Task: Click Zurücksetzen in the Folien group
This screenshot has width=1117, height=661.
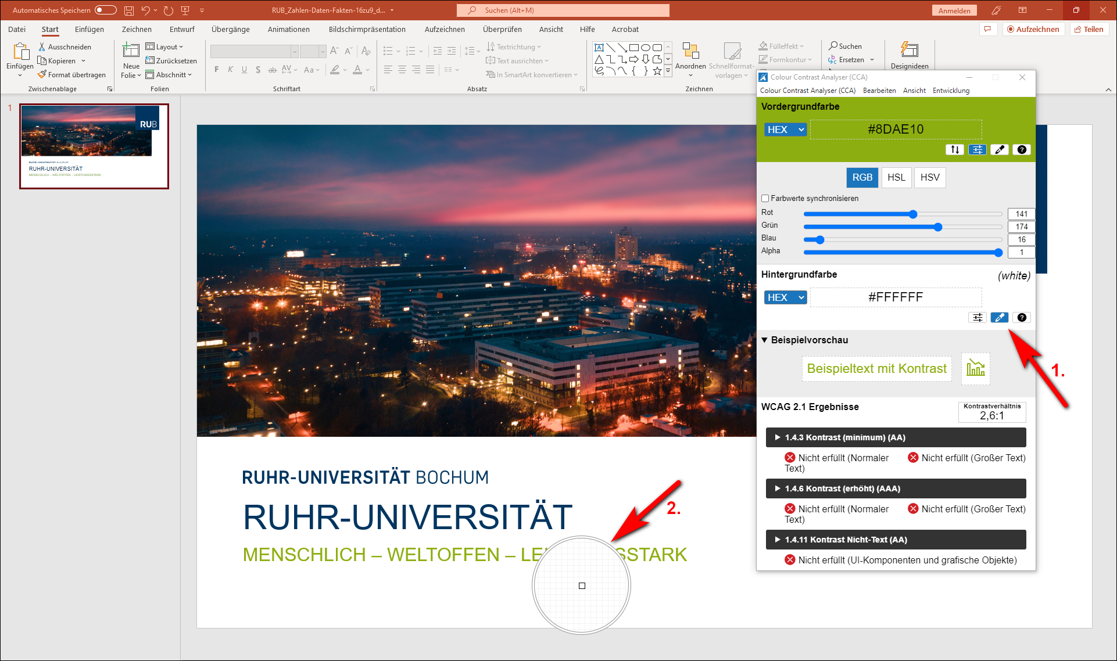Action: pyautogui.click(x=171, y=61)
